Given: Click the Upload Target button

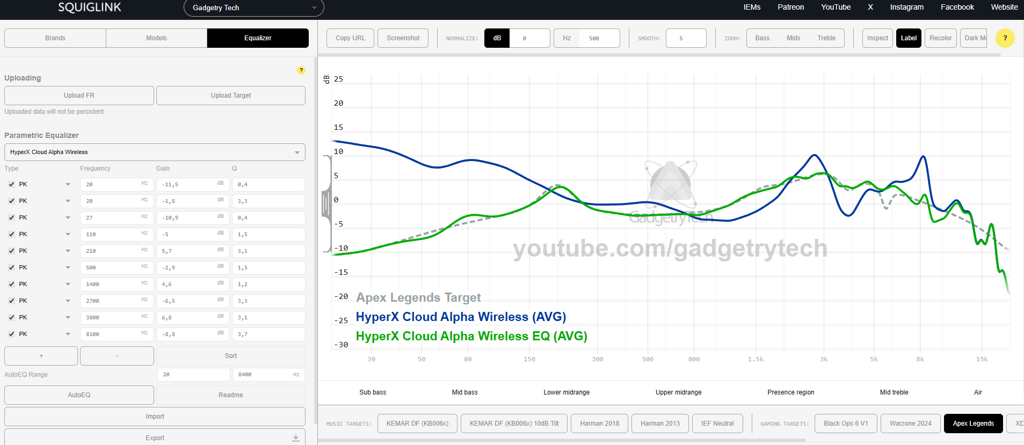Looking at the screenshot, I should (x=231, y=96).
